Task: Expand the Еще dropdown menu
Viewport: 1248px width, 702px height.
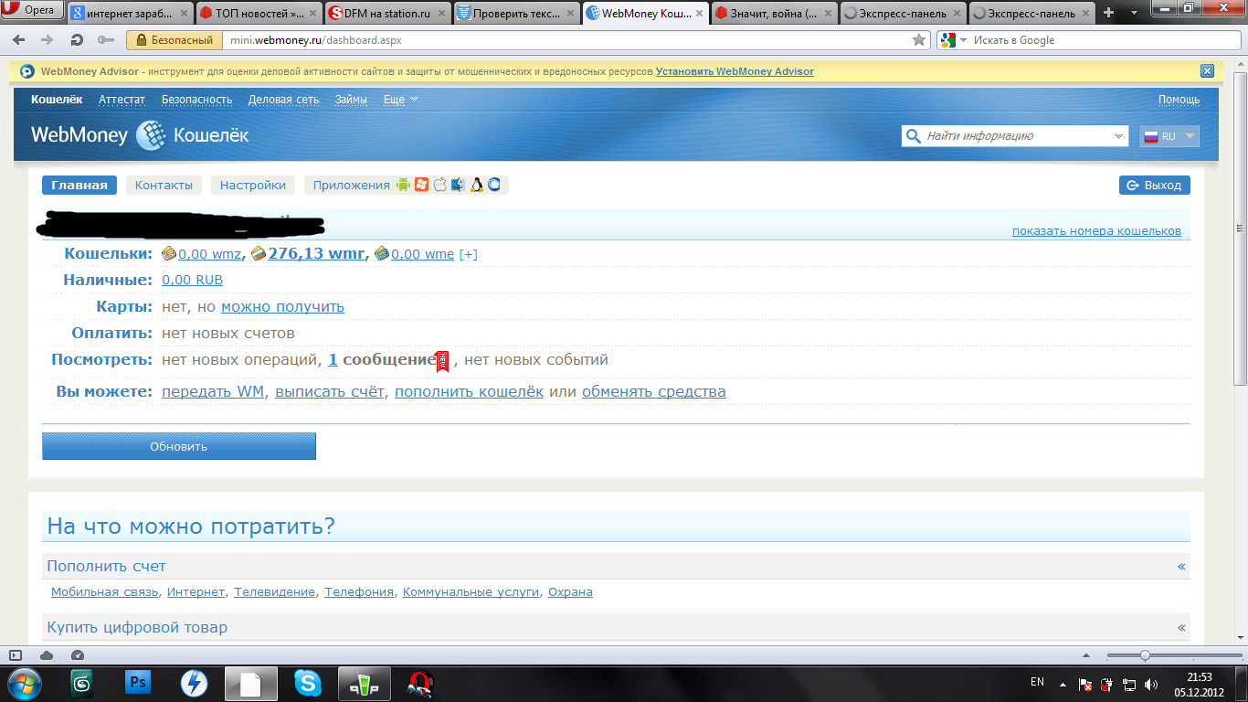Action: [x=400, y=100]
